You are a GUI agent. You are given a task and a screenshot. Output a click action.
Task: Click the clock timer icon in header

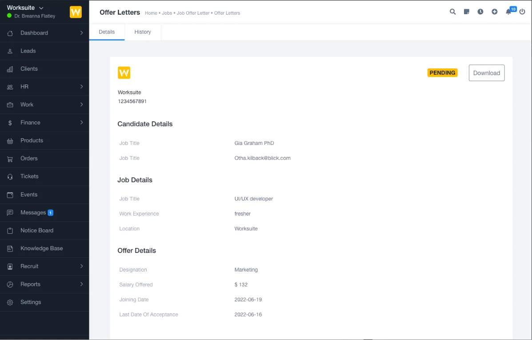coord(480,12)
